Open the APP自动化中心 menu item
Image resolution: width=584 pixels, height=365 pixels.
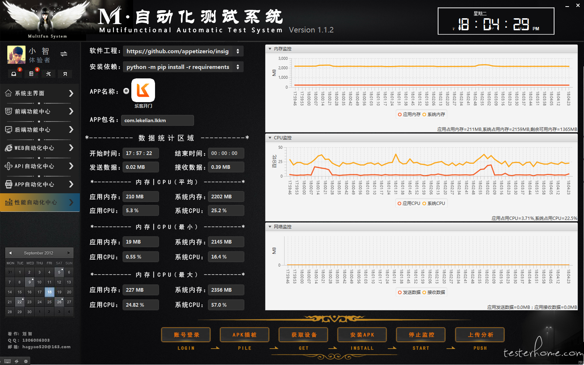click(40, 185)
